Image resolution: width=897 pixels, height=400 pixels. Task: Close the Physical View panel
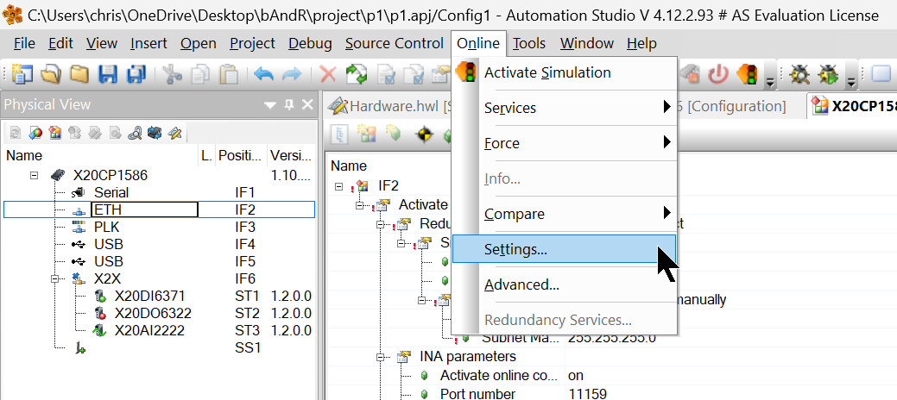coord(307,104)
